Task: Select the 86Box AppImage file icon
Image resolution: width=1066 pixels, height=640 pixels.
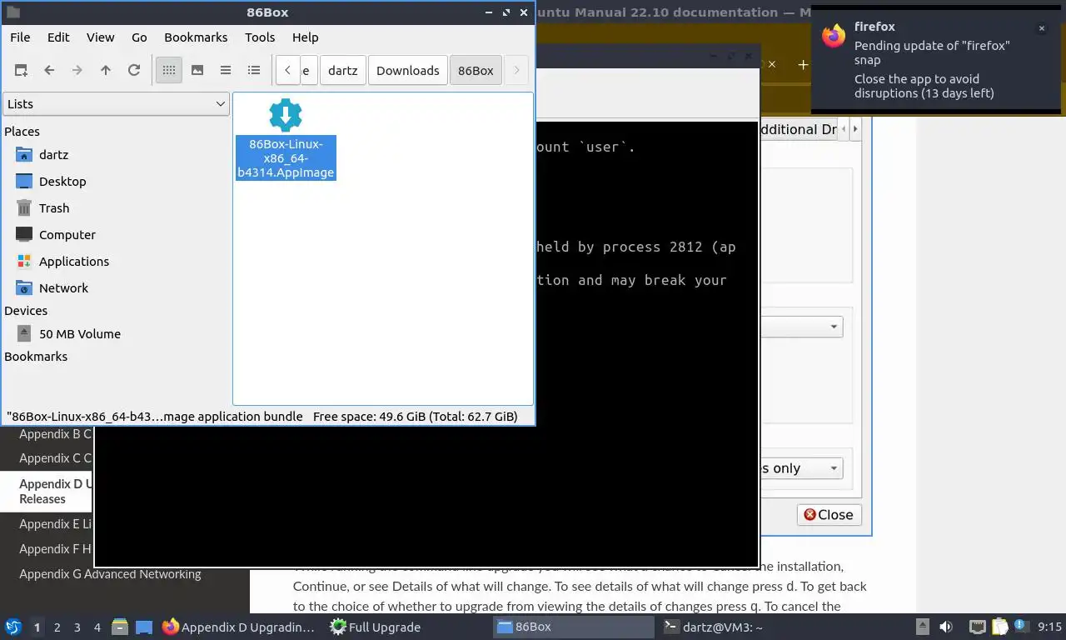Action: (286, 115)
